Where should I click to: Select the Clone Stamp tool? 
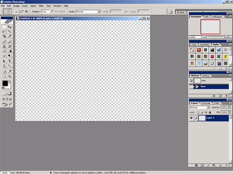tap(4, 47)
